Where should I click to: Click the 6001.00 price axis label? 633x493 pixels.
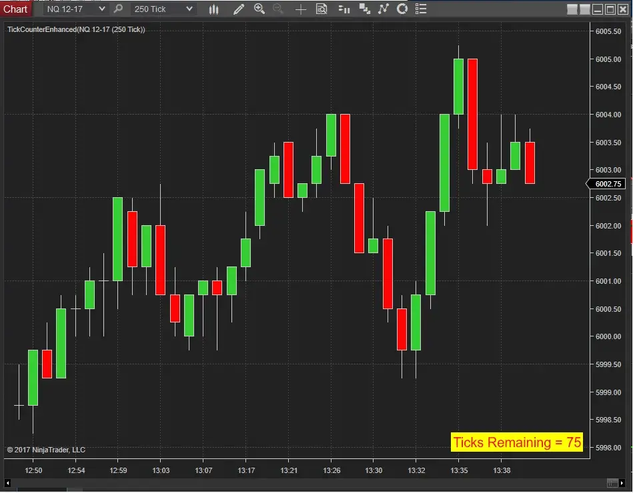point(608,281)
